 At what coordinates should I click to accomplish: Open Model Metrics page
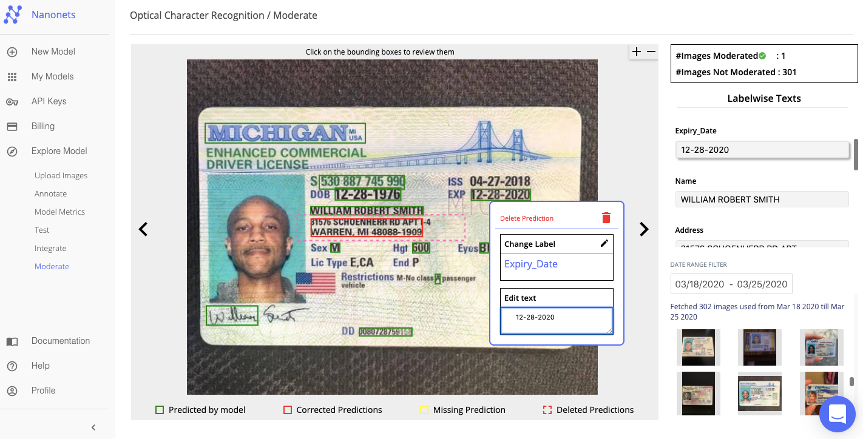(x=59, y=212)
